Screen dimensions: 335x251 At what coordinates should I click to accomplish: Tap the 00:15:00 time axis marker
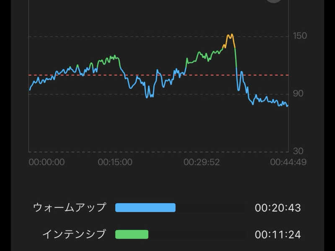(115, 162)
